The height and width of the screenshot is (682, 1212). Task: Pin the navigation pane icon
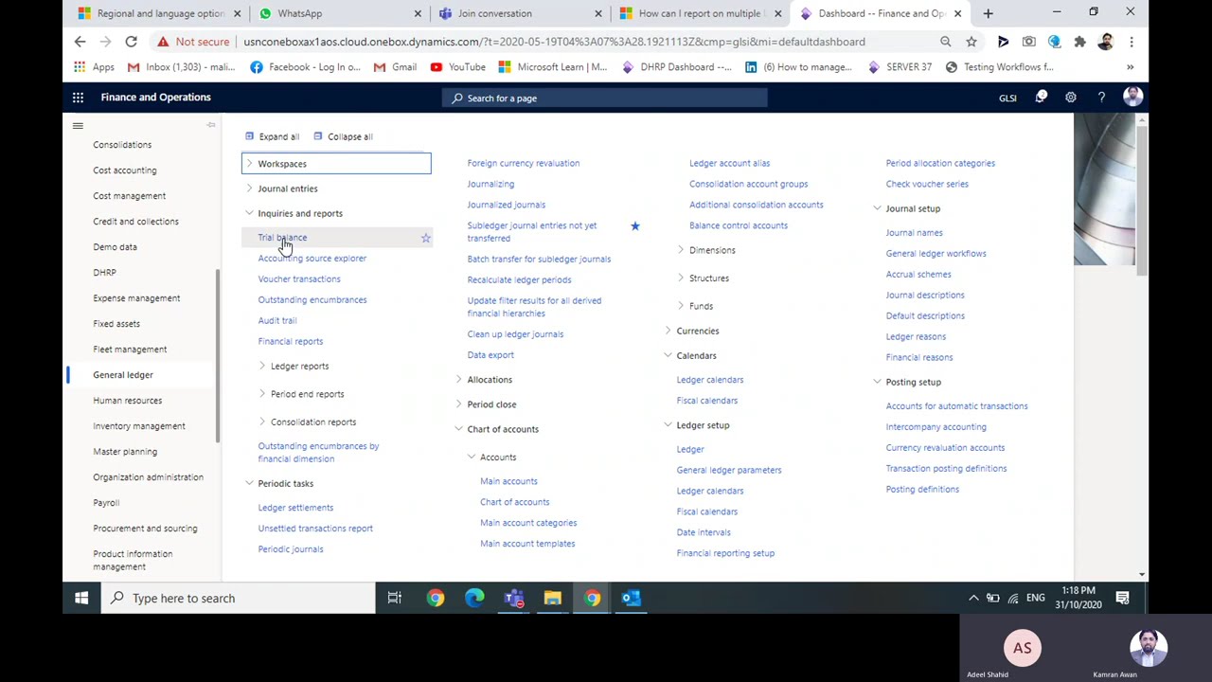click(x=211, y=125)
